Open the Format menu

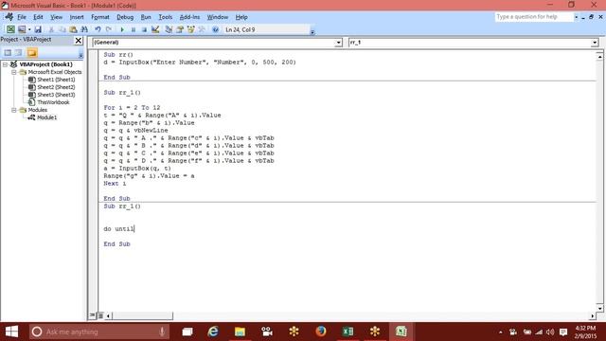click(x=100, y=17)
